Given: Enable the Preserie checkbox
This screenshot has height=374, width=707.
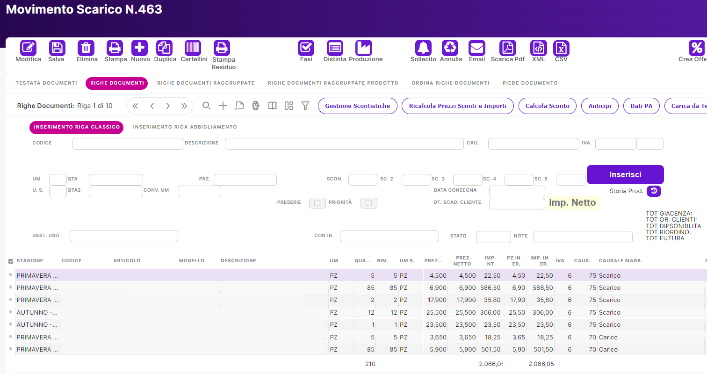Looking at the screenshot, I should [317, 203].
